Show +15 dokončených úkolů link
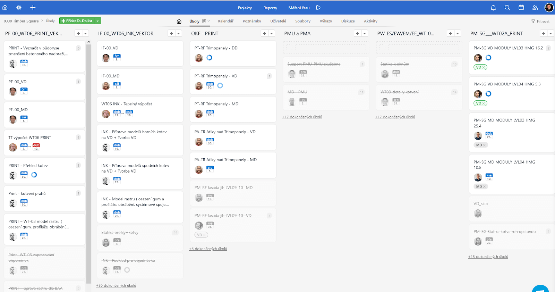555x292 pixels. tap(488, 257)
